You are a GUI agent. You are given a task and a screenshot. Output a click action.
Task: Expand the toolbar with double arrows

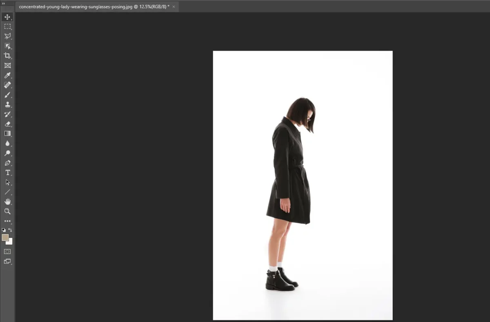[x=4, y=3]
